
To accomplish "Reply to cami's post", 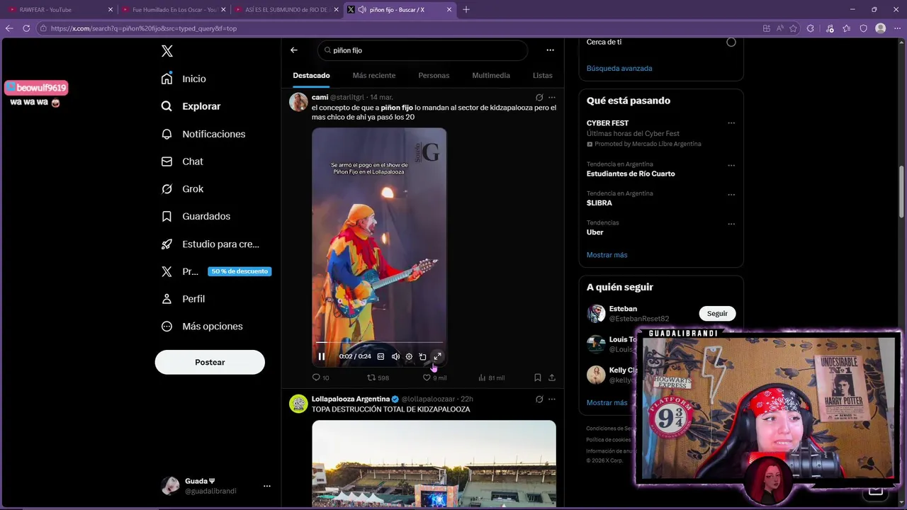I will click(x=321, y=378).
